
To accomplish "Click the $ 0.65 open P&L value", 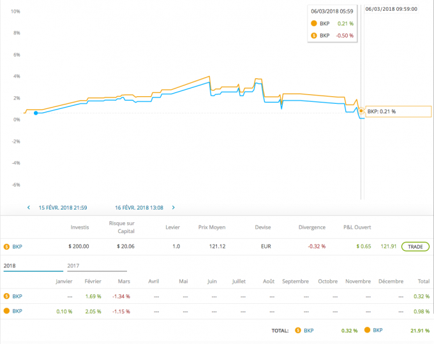I will point(364,247).
